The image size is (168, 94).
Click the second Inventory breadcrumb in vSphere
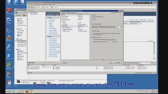click(x=54, y=7)
